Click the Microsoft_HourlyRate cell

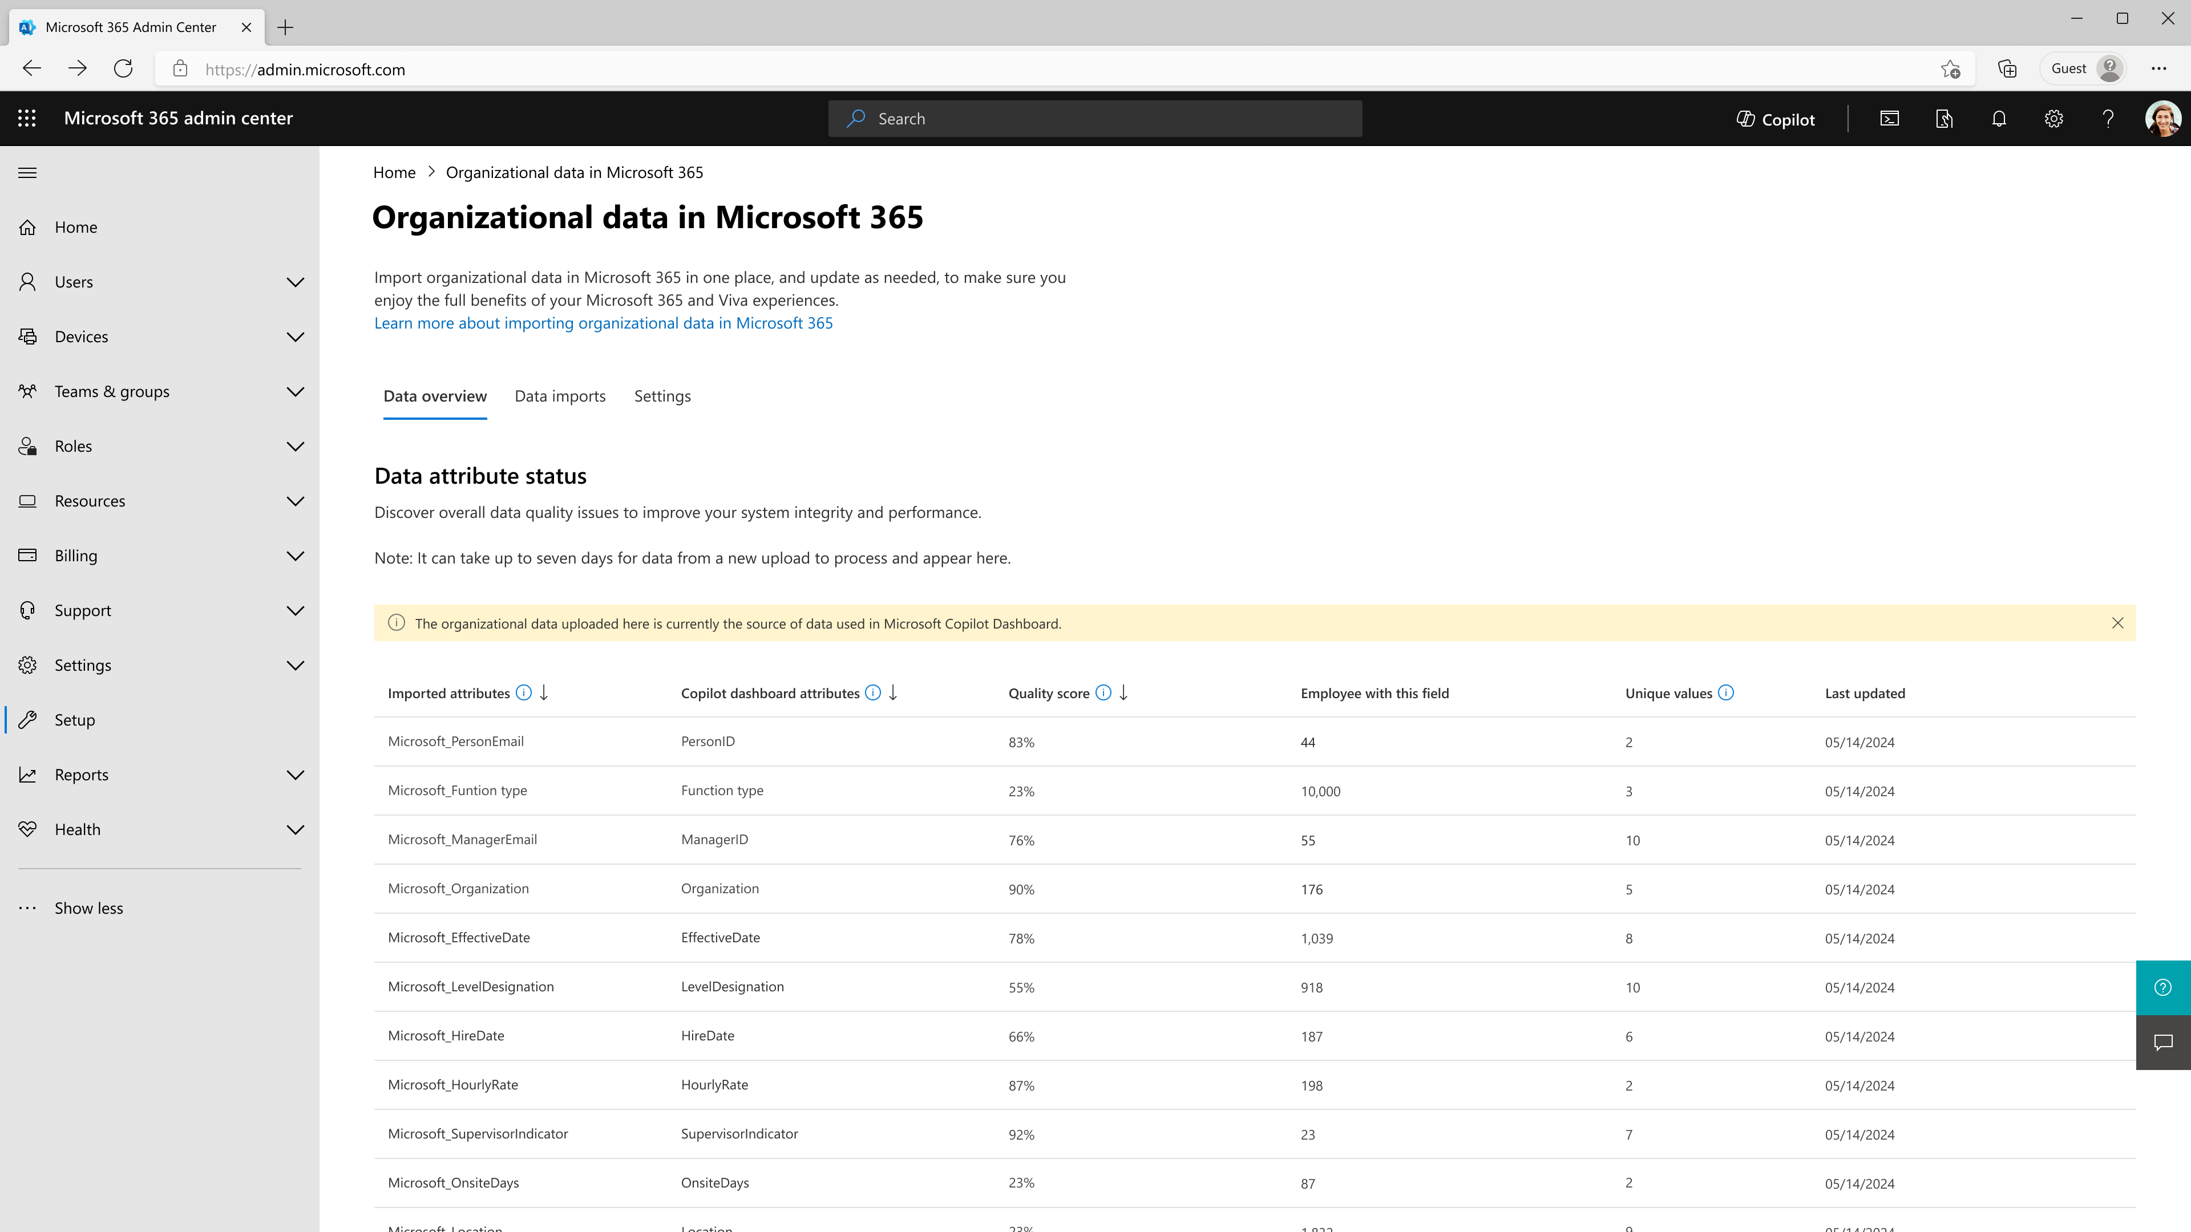click(x=452, y=1085)
